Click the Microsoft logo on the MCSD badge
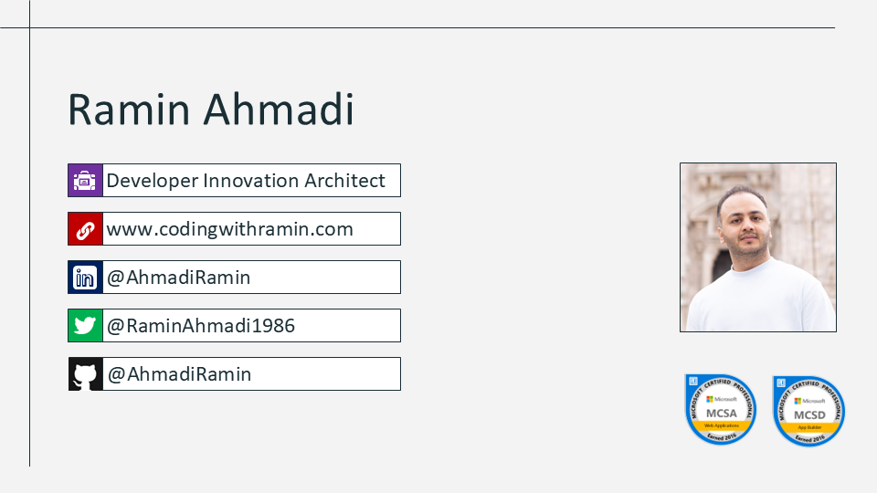 (x=798, y=400)
